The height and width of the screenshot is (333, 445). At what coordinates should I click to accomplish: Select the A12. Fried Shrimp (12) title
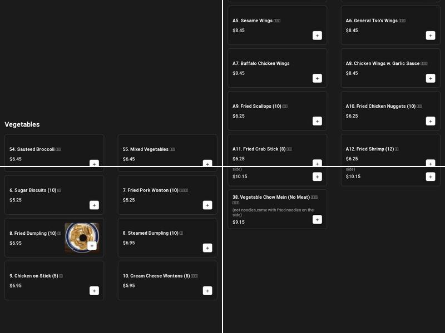point(369,149)
